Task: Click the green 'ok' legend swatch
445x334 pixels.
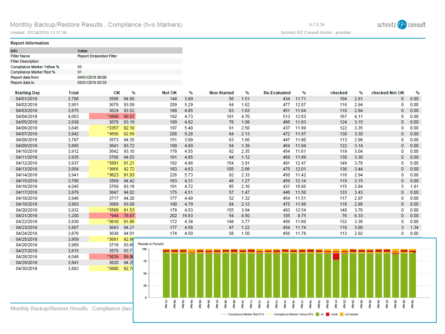Action: [317, 314]
